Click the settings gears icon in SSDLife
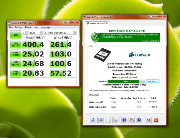Viewport: 180px width, 138px height. point(115,120)
